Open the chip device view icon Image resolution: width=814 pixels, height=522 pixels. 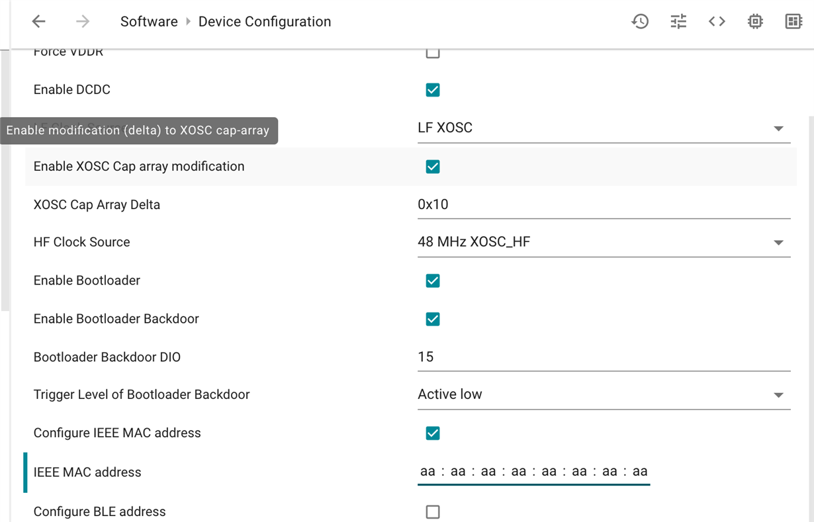pyautogui.click(x=755, y=21)
